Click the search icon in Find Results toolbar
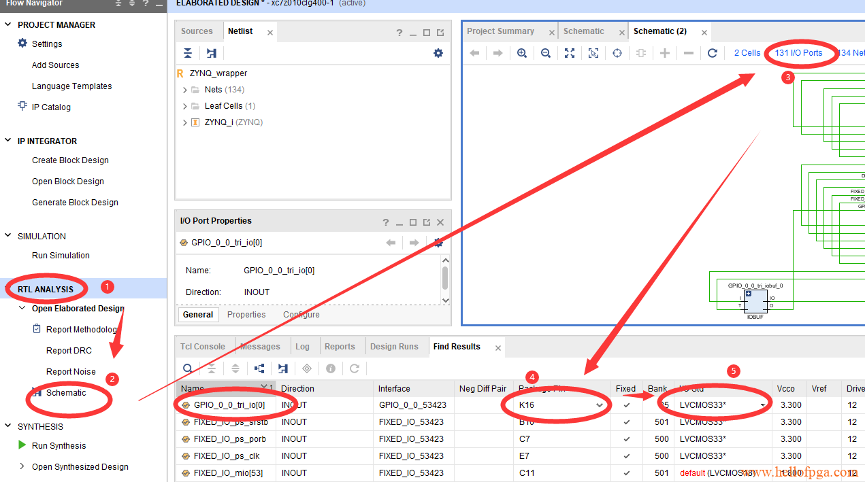Viewport: 865px width, 482px height. (188, 368)
